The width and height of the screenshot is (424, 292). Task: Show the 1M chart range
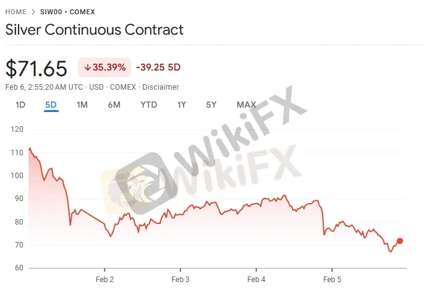(x=82, y=105)
